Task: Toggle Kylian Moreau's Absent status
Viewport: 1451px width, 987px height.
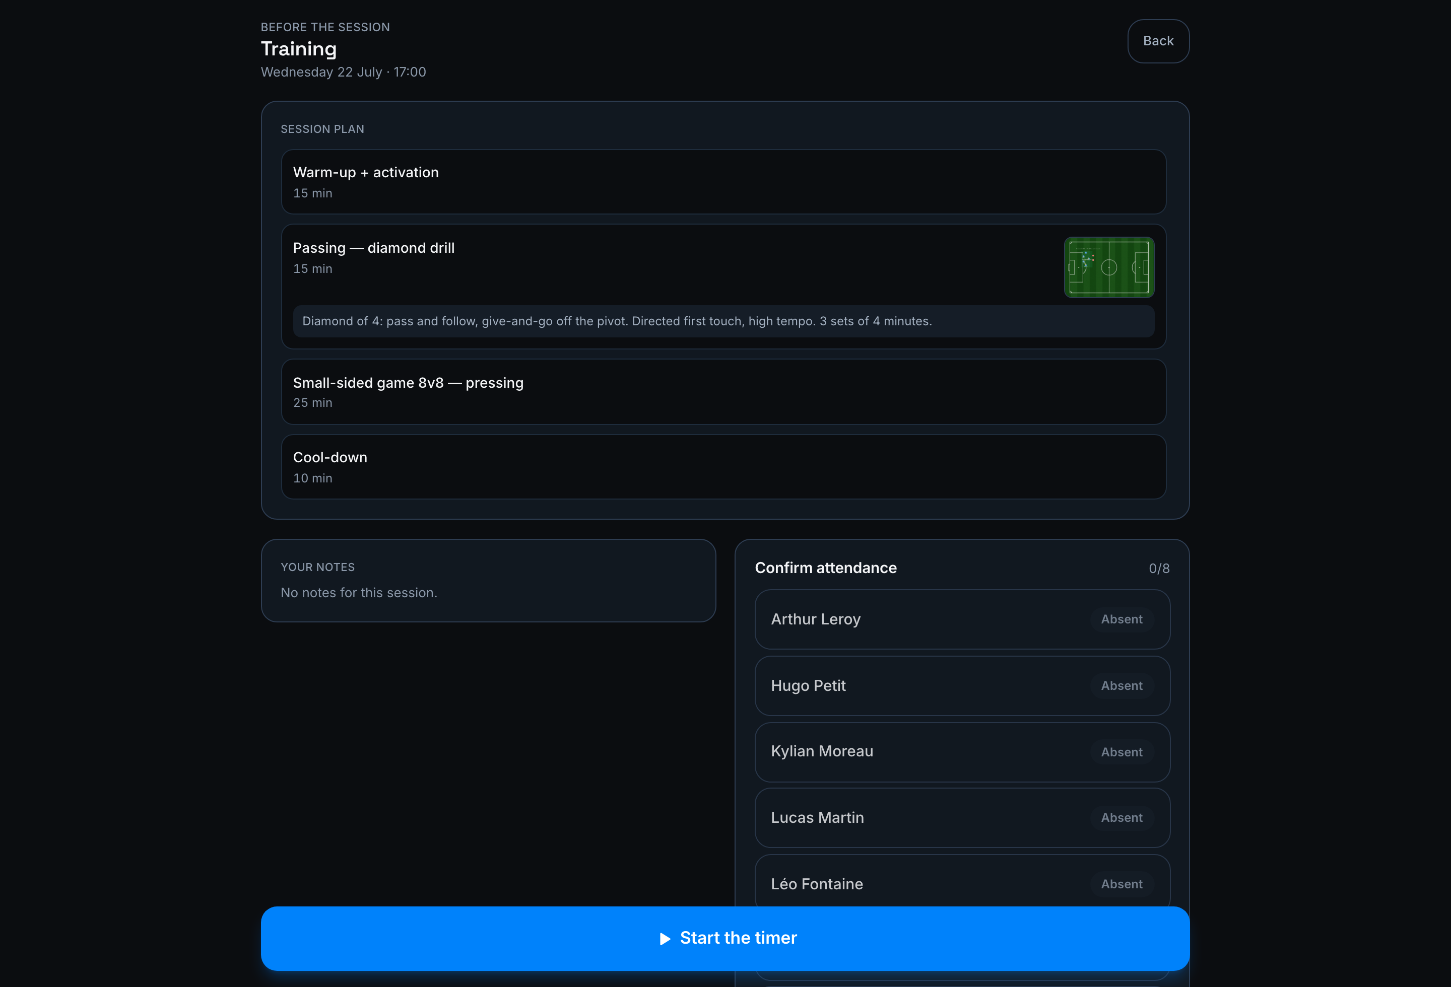Action: (x=1122, y=752)
